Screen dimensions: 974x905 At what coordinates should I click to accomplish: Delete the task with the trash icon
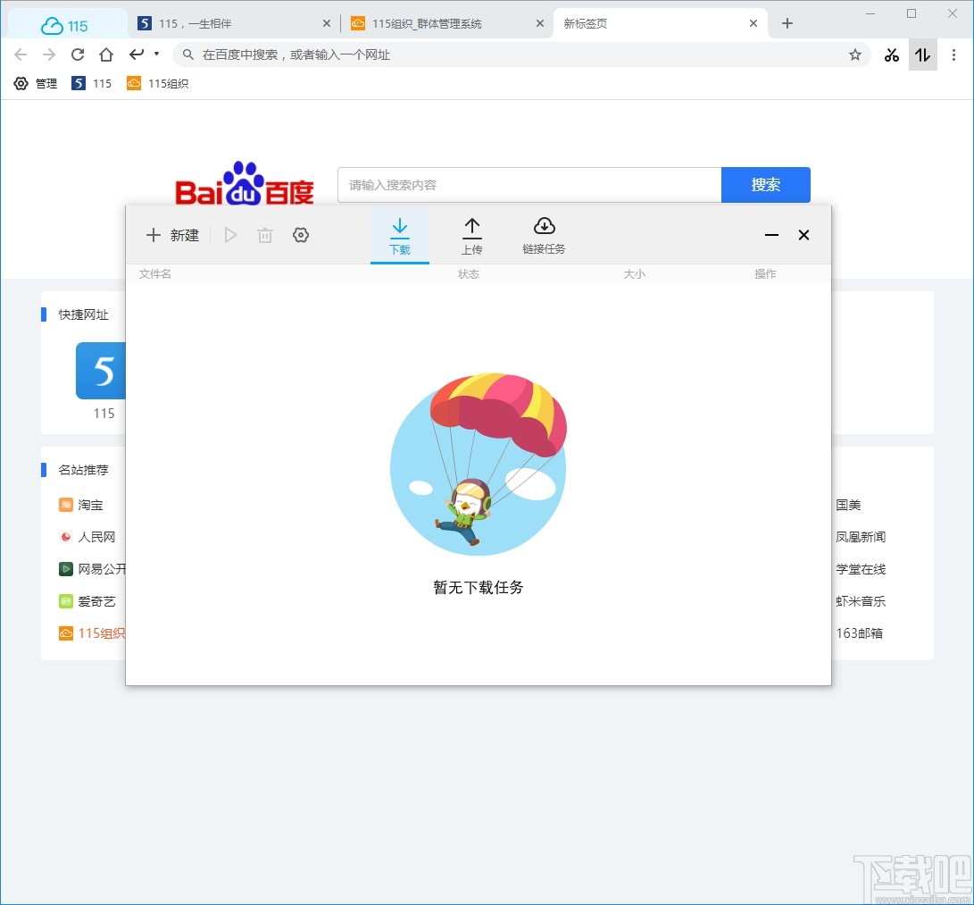[x=265, y=235]
